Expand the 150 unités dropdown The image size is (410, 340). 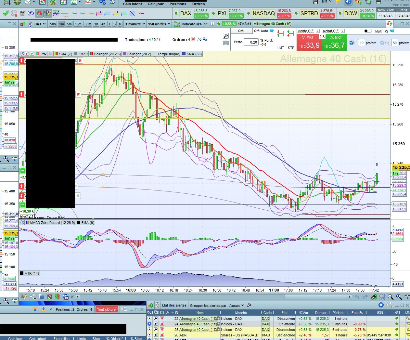159,24
